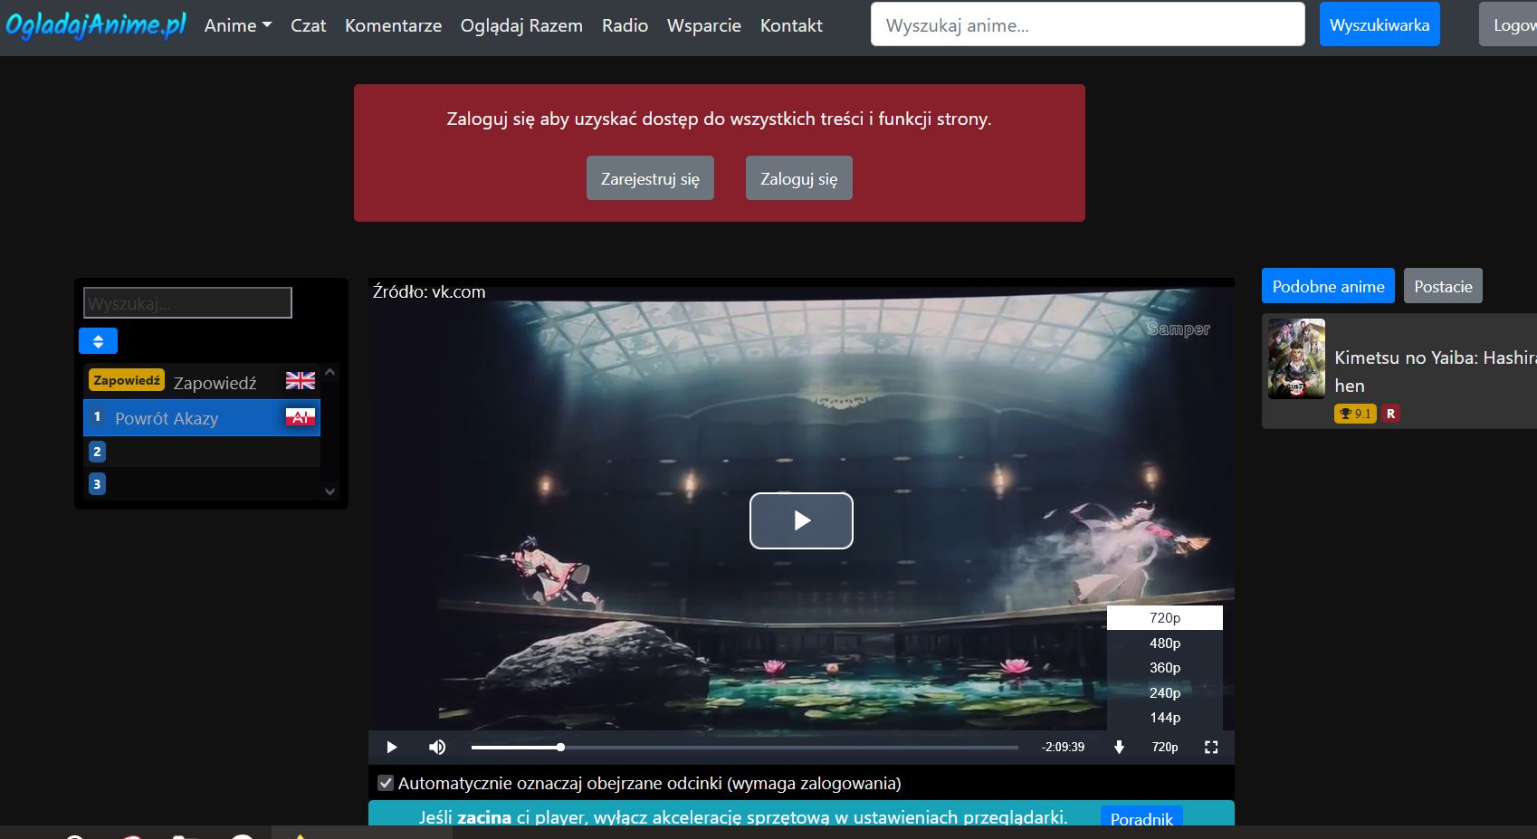The width and height of the screenshot is (1537, 839).
Task: Click the sort order arrows button
Action: pyautogui.click(x=98, y=341)
